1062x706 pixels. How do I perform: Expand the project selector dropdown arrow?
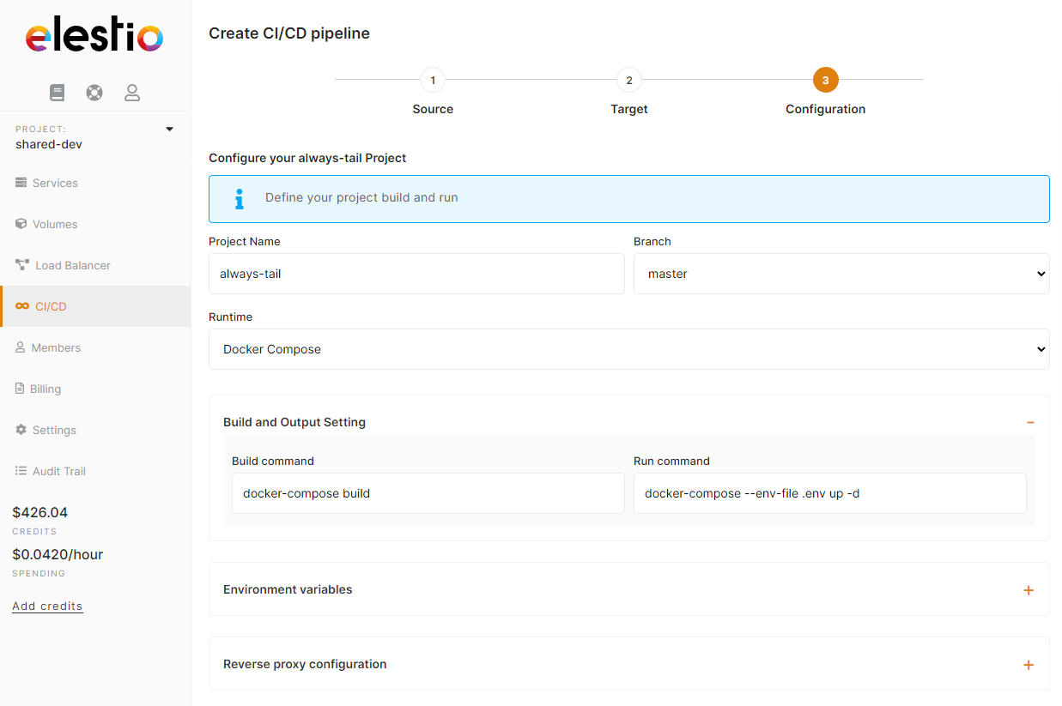pos(169,130)
